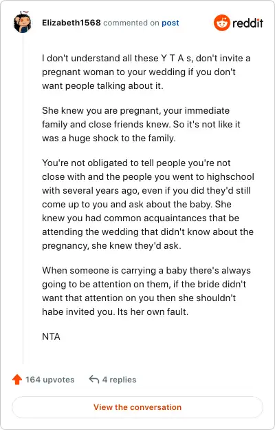
Task: Open the Elizabeth1568 username link
Action: pyautogui.click(x=71, y=23)
